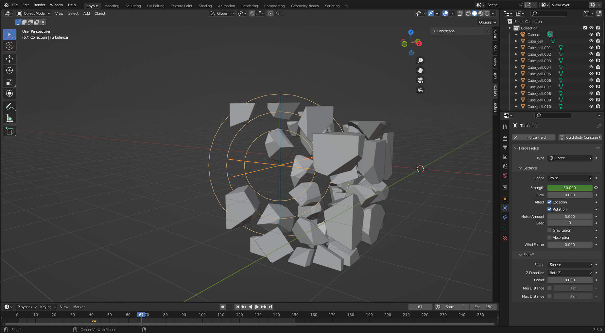Open the Object Mode dropdown
This screenshot has width=605, height=333.
click(x=34, y=13)
